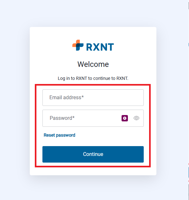Click the 'Password*' placeholder label

(62, 118)
